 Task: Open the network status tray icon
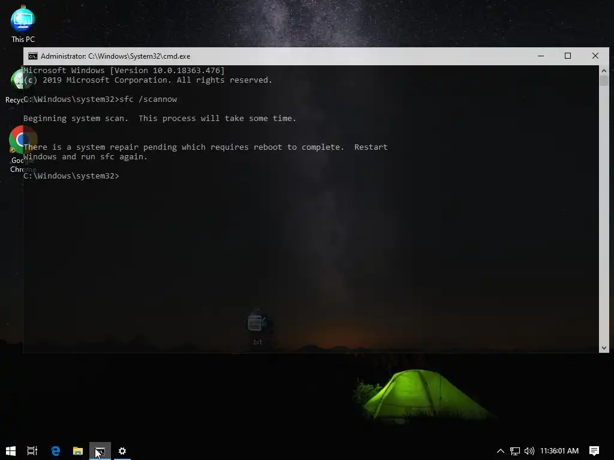point(515,451)
